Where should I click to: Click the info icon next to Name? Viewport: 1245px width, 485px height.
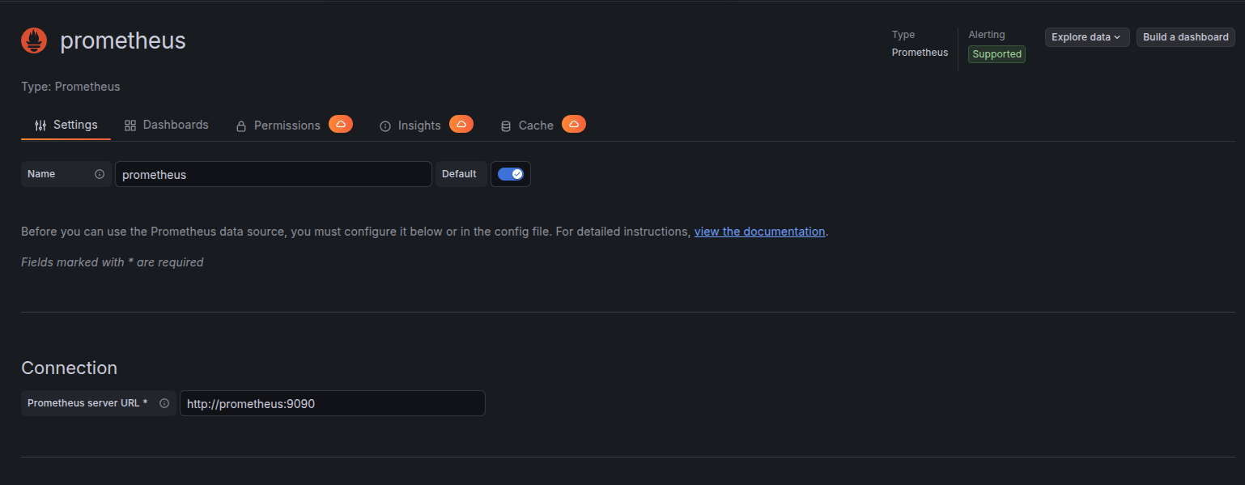coord(100,174)
